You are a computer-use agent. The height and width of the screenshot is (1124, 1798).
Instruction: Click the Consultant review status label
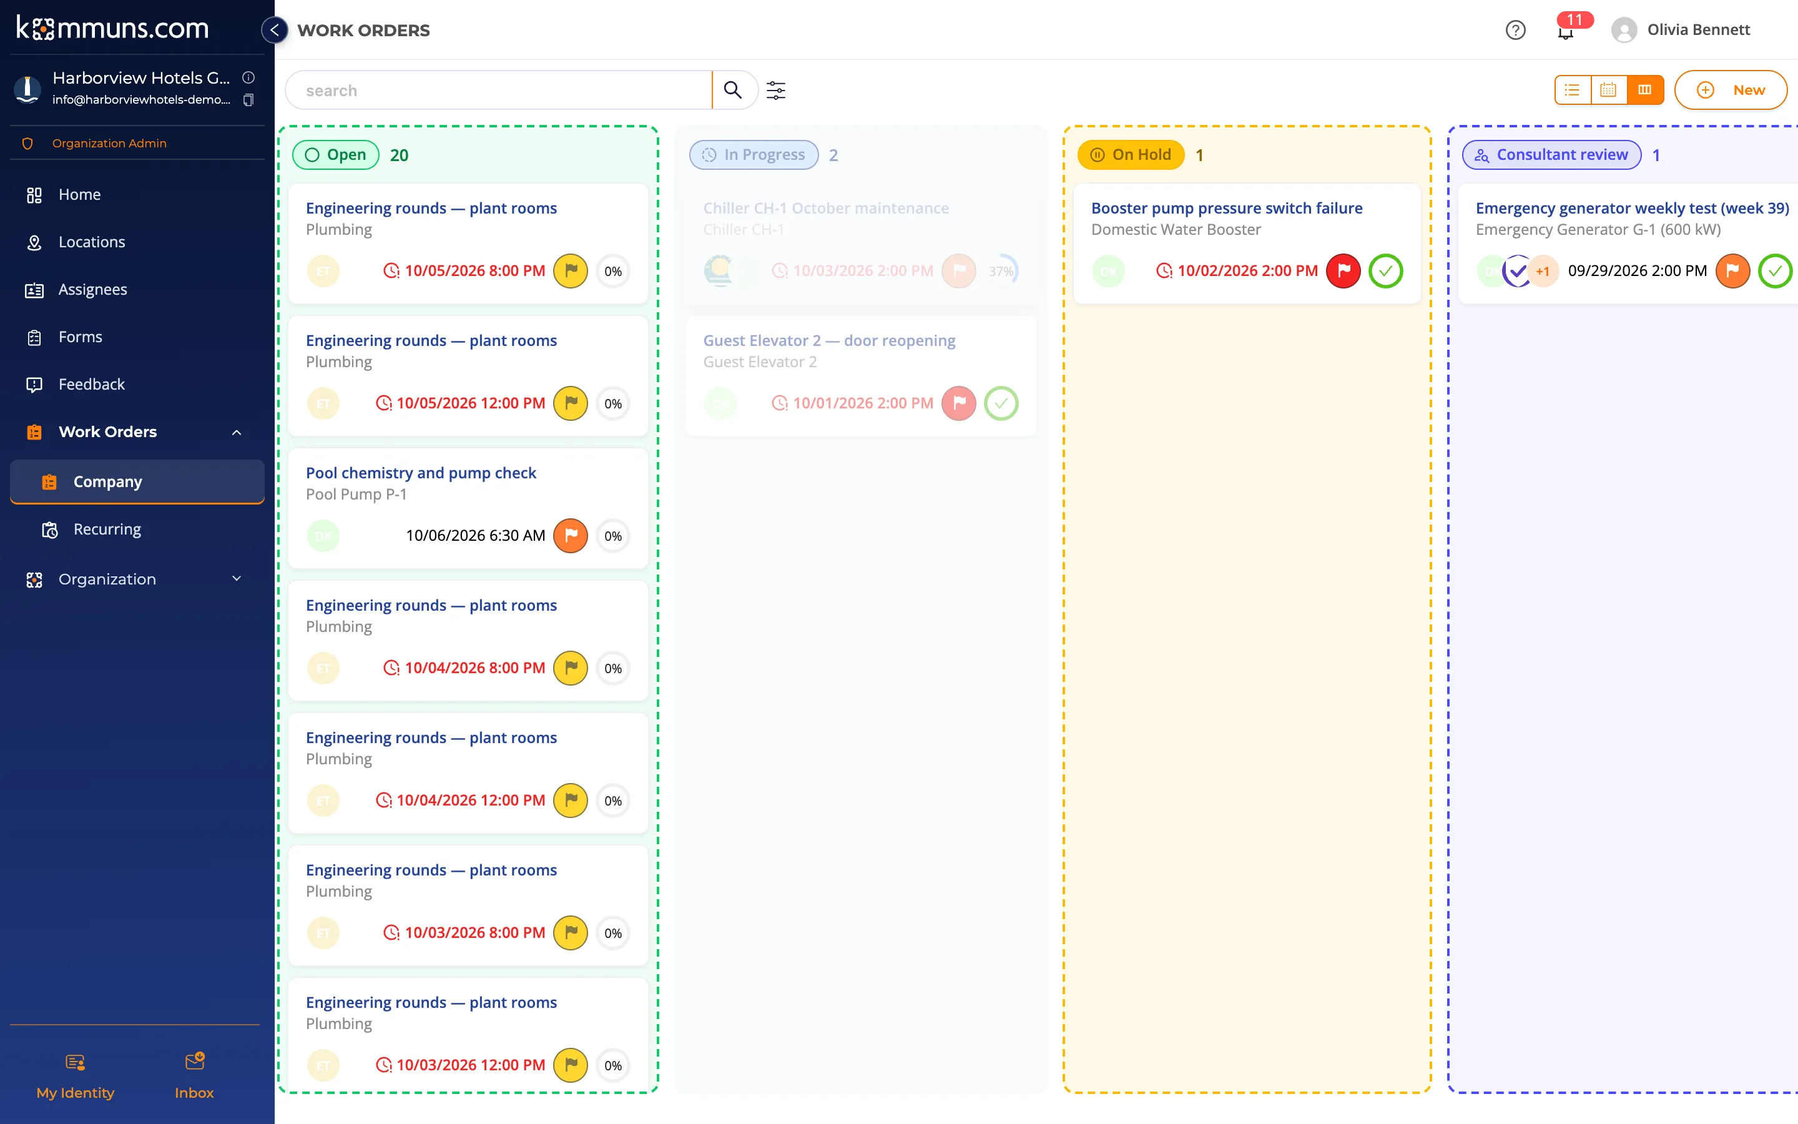pyautogui.click(x=1551, y=155)
